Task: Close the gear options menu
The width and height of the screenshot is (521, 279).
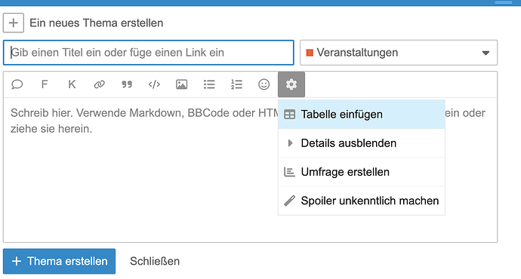Action: point(291,84)
